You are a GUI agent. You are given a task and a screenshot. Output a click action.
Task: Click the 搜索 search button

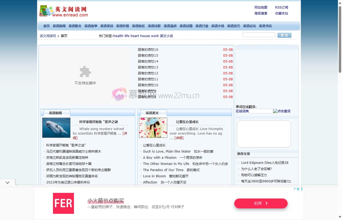tap(284, 35)
